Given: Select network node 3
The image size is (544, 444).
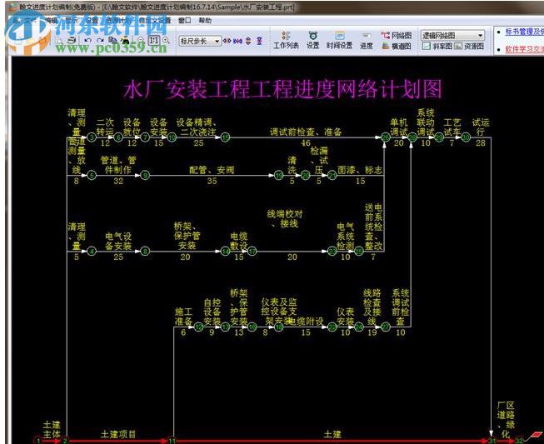Looking at the screenshot, I should pos(92,137).
